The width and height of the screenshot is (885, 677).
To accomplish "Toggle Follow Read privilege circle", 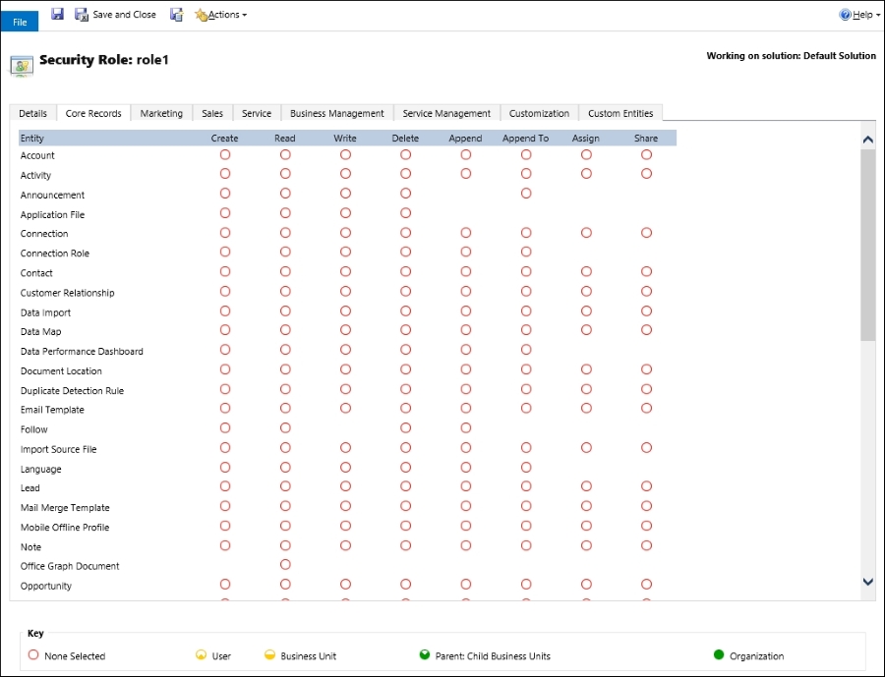I will 285,428.
